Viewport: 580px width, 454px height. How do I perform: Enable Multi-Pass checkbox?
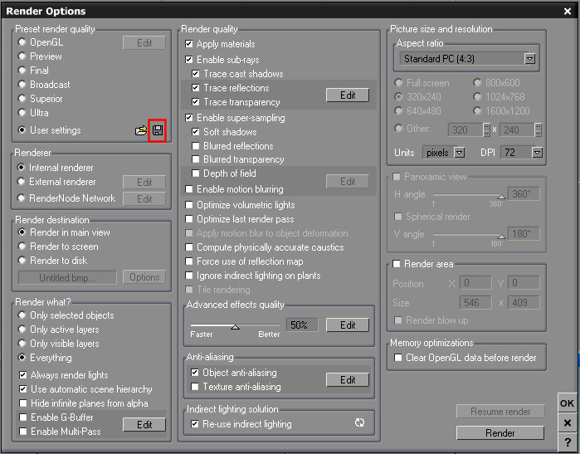(x=23, y=432)
